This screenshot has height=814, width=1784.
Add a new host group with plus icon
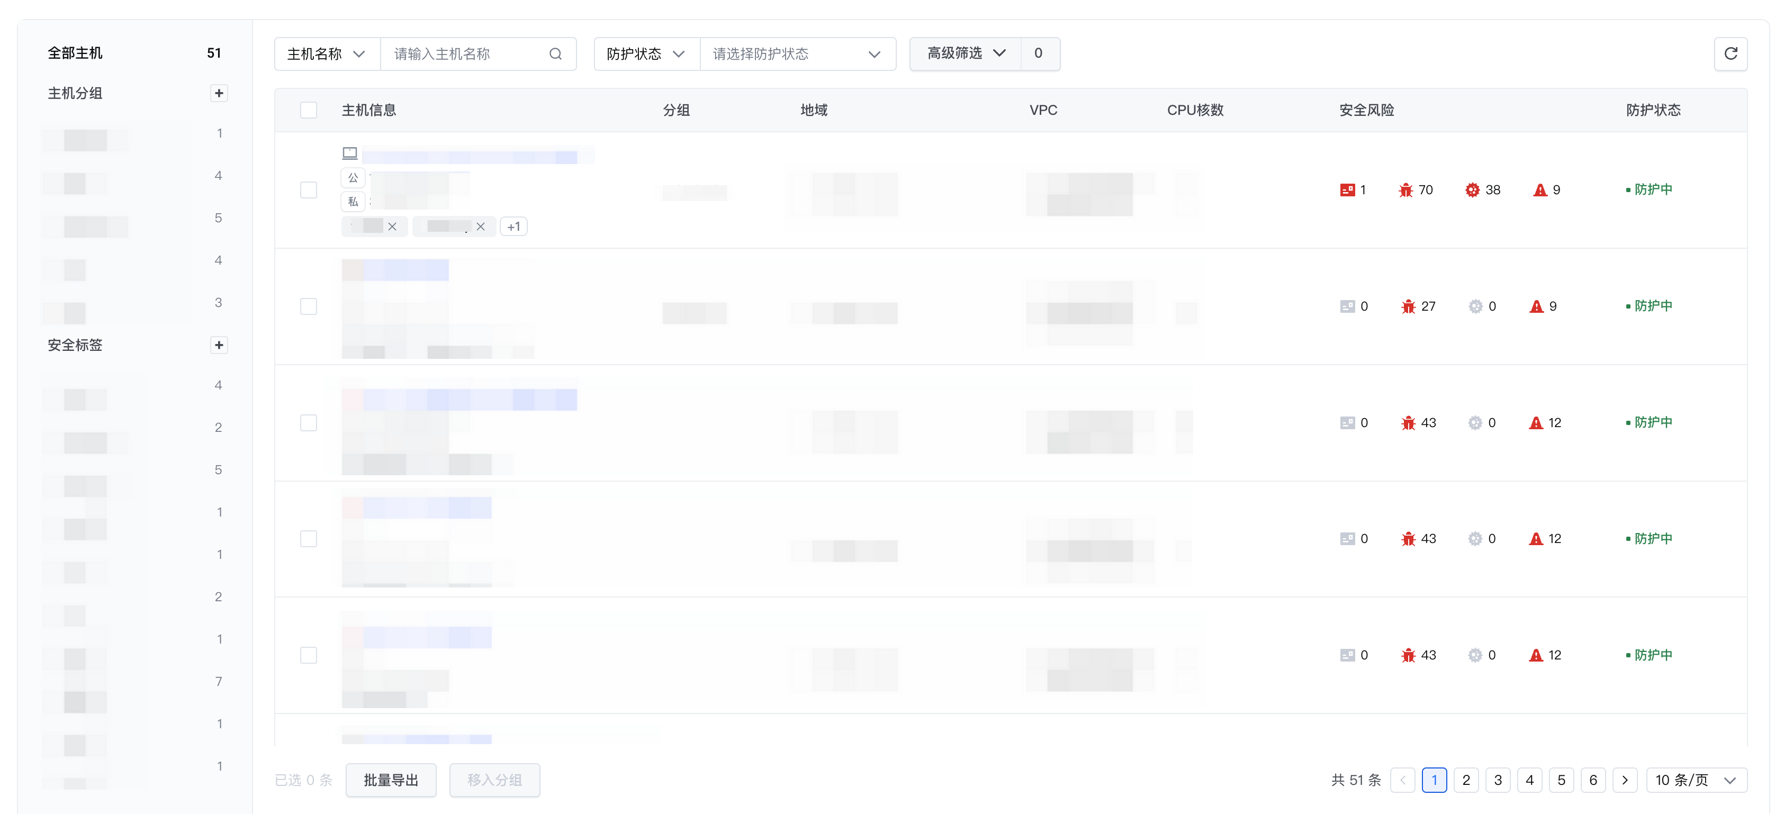pos(219,93)
